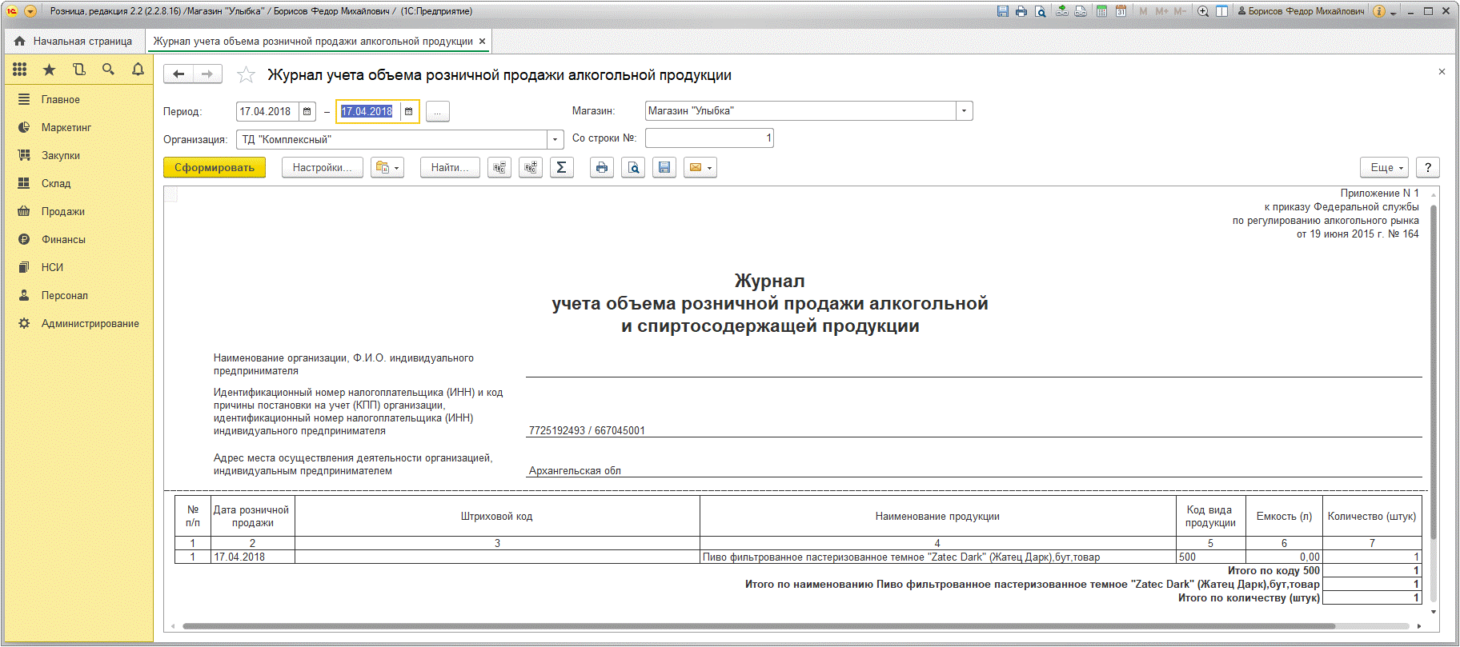The height and width of the screenshot is (647, 1460).
Task: Open the Склад section
Action: click(78, 184)
